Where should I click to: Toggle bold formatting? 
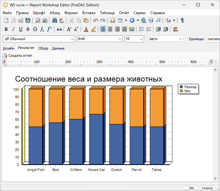click(6, 29)
